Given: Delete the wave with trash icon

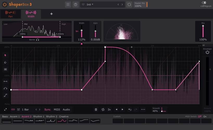Looking at the screenshot, I should pos(96,109).
